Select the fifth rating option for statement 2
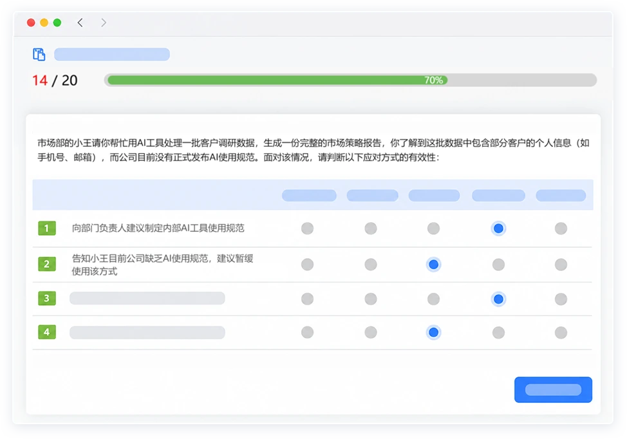The height and width of the screenshot is (439, 627). coord(561,265)
